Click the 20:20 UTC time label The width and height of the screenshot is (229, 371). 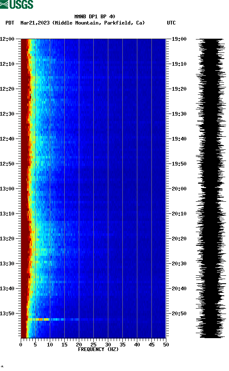179,239
